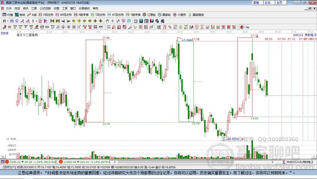Open the 六角形 hexagon tool
This screenshot has height=179, width=317.
[180, 15]
